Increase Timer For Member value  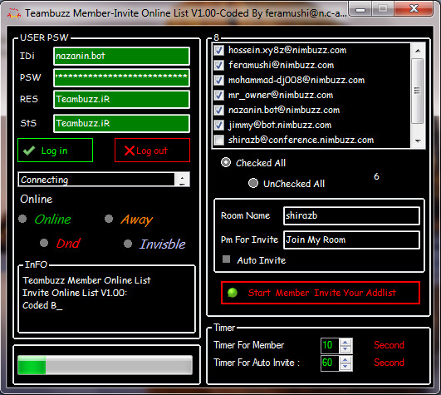pos(345,342)
